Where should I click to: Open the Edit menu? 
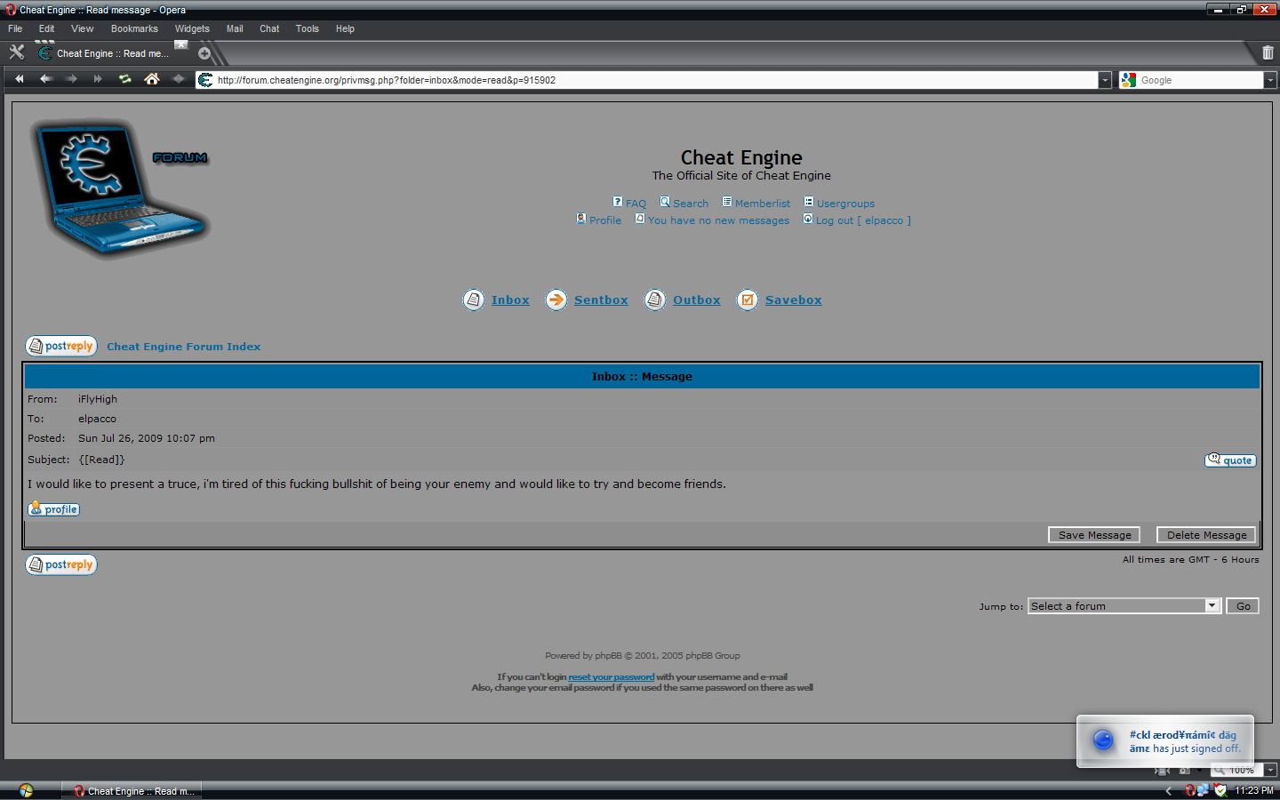pyautogui.click(x=47, y=28)
